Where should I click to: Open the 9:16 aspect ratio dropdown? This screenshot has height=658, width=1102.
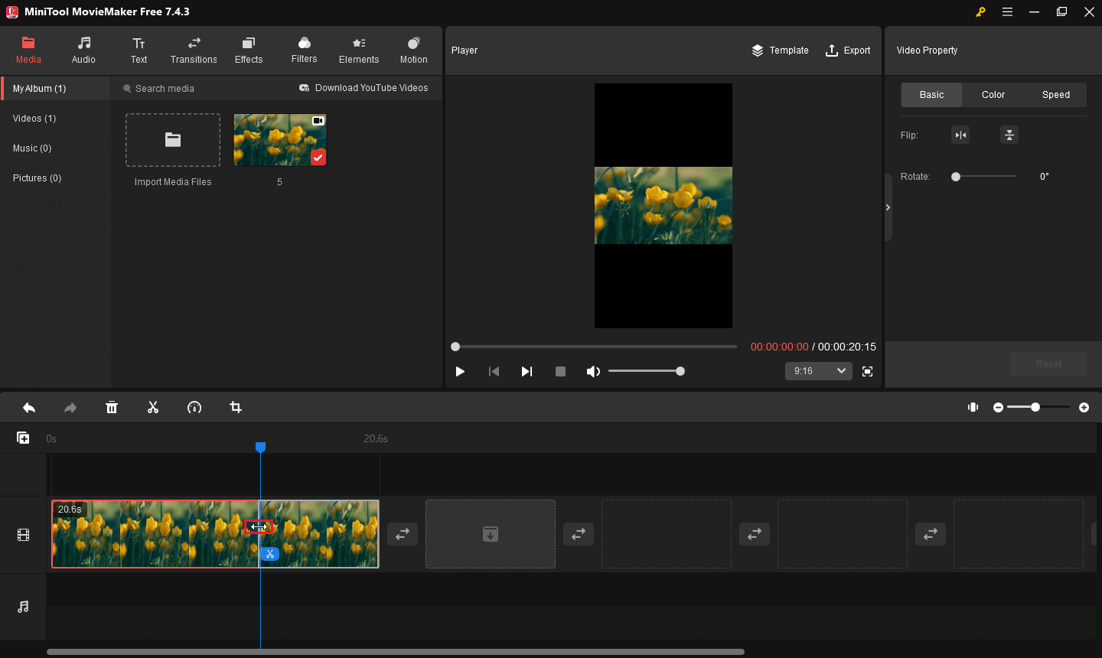pos(819,371)
